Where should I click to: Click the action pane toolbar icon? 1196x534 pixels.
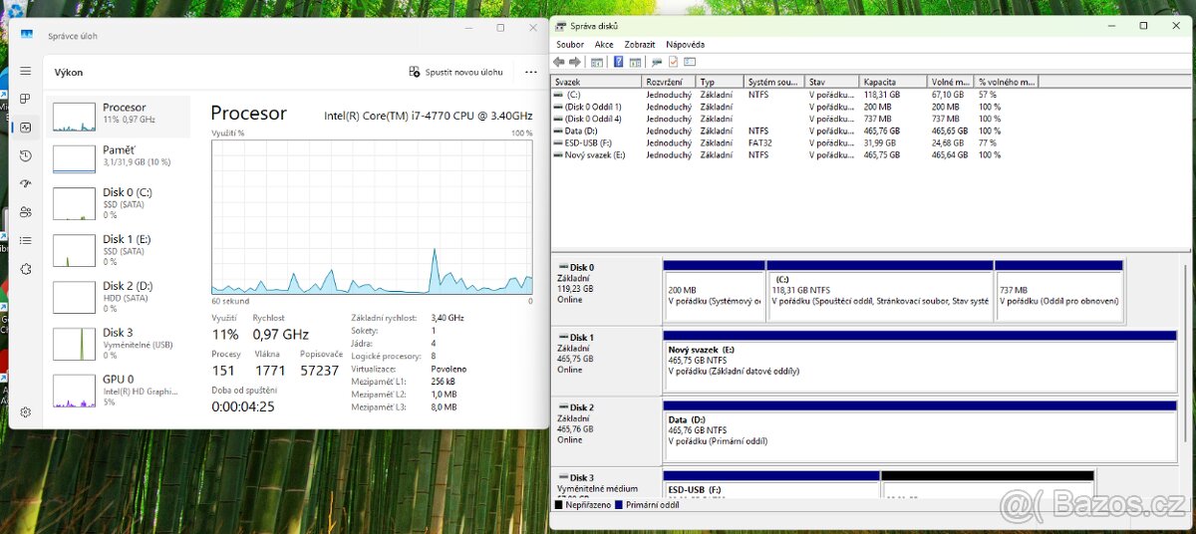(x=634, y=62)
